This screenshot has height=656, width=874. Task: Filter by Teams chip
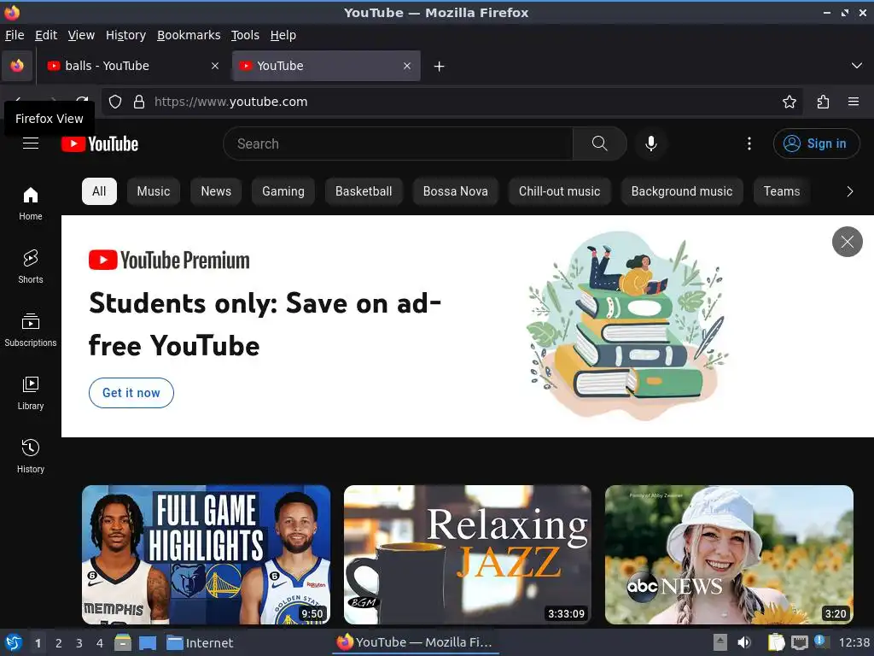click(x=782, y=191)
